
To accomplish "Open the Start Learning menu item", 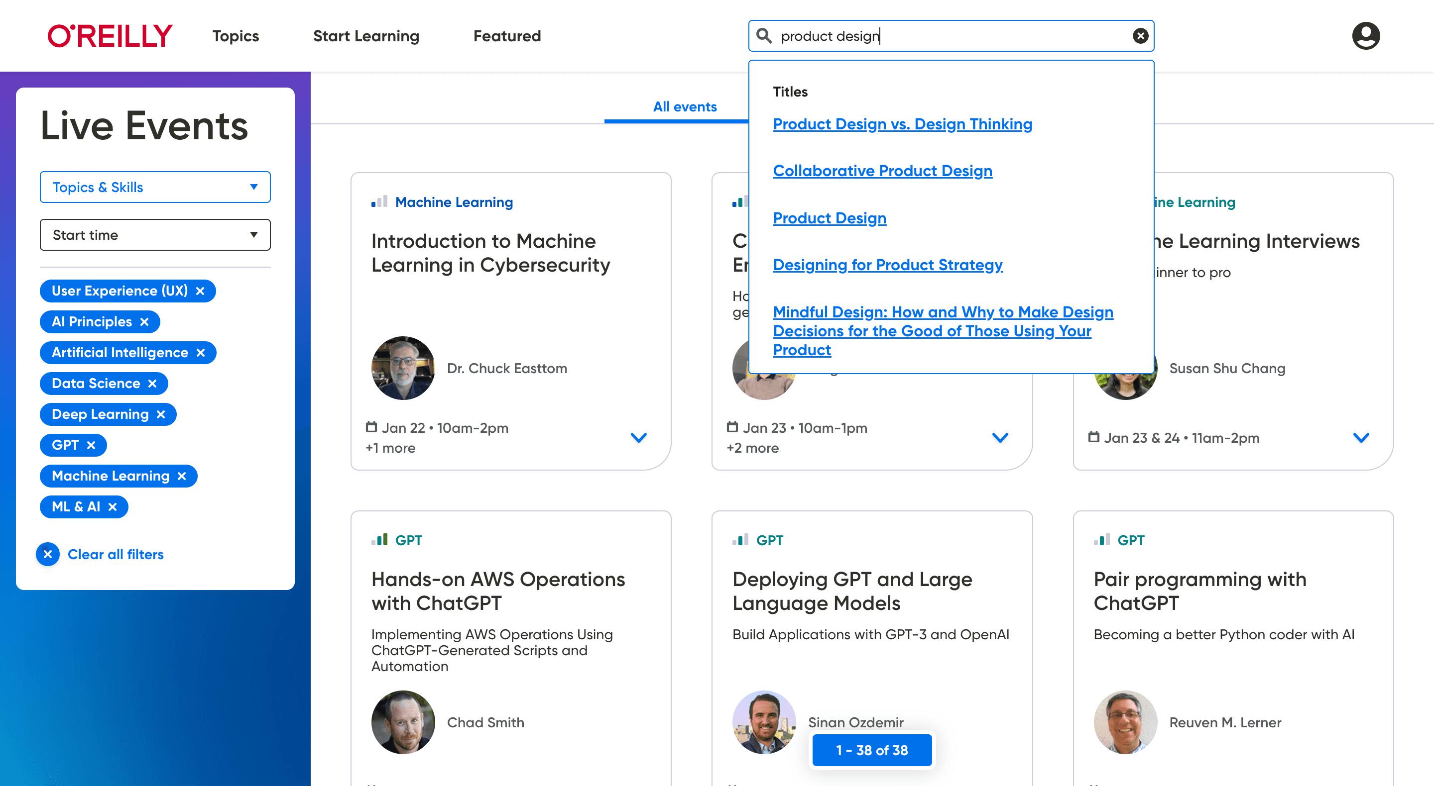I will (366, 36).
